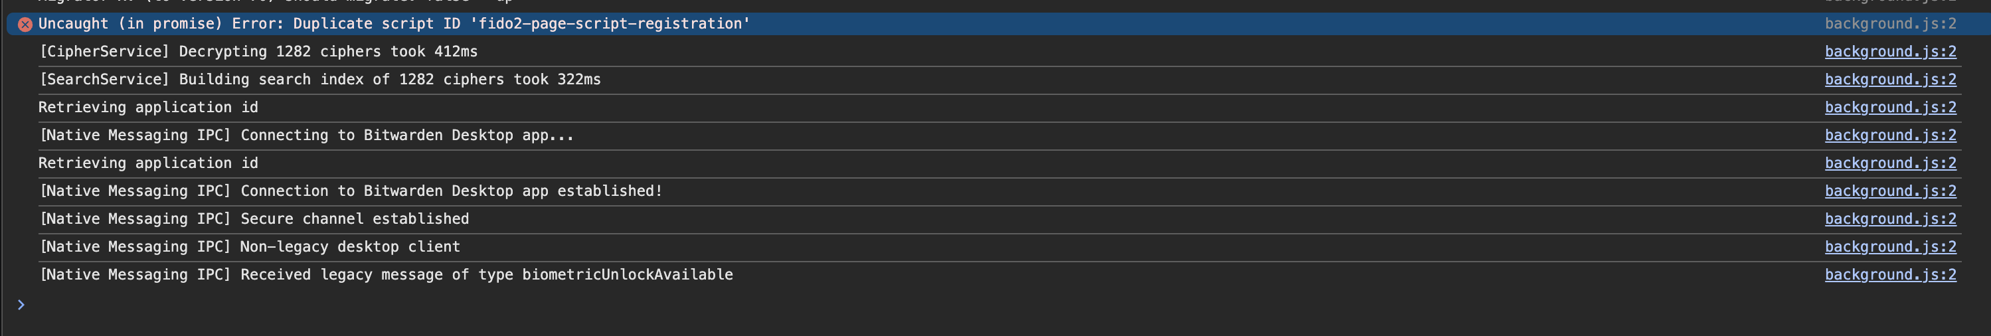Image resolution: width=1991 pixels, height=336 pixels.
Task: Select the biometricUnlockAvailable legacy message line
Action: 386,274
